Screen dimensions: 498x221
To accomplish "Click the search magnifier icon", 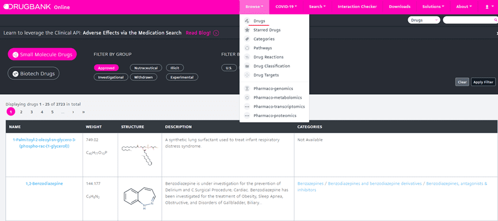I will tap(495, 20).
